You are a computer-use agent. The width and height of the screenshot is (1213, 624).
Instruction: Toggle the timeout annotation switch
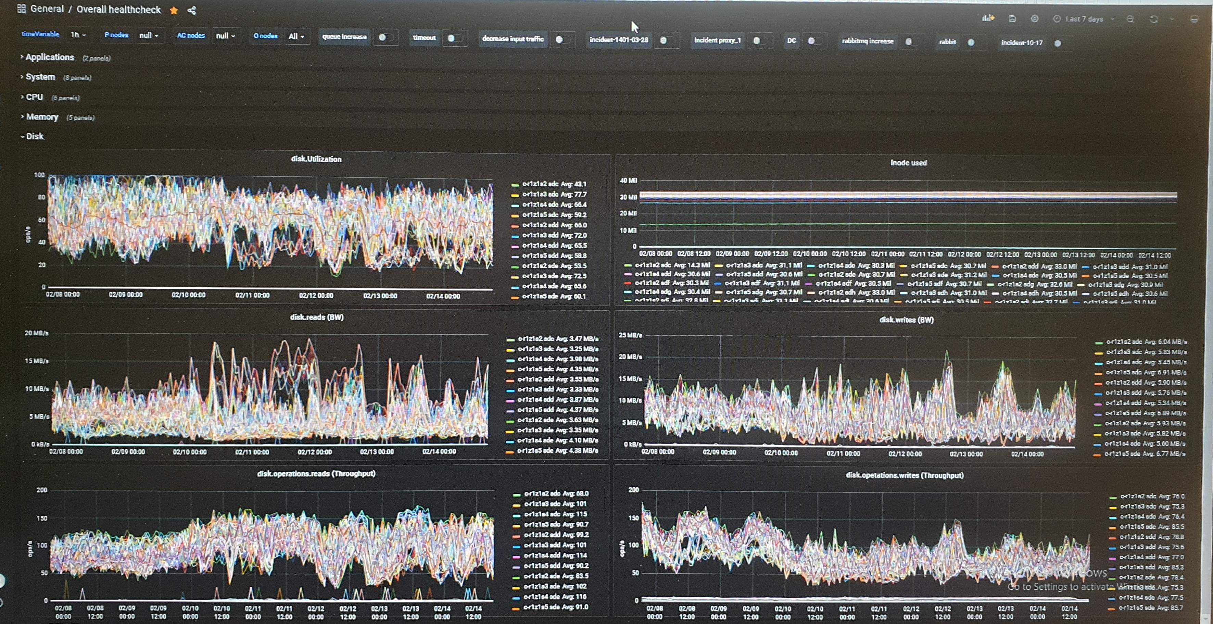point(454,38)
